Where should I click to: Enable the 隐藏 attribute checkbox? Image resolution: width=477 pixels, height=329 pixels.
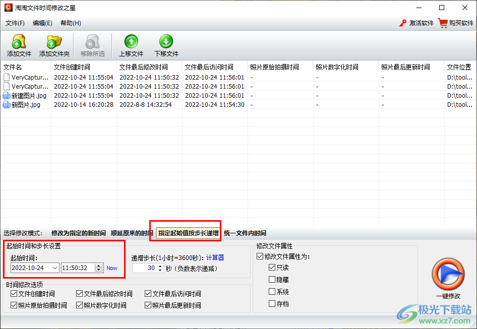(x=272, y=279)
